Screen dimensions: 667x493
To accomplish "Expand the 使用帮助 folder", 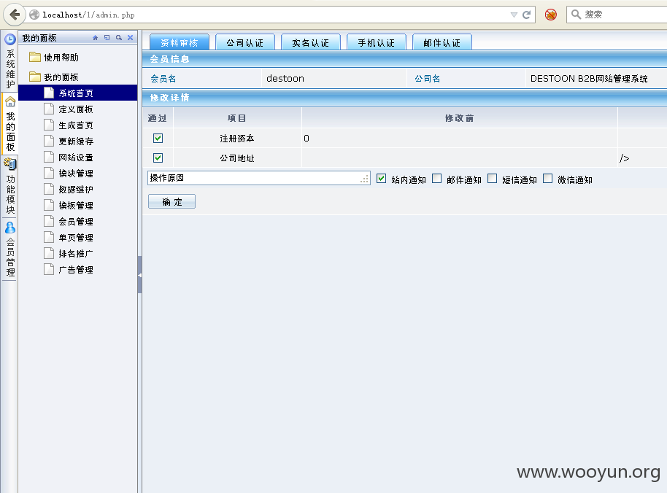I will coord(61,58).
